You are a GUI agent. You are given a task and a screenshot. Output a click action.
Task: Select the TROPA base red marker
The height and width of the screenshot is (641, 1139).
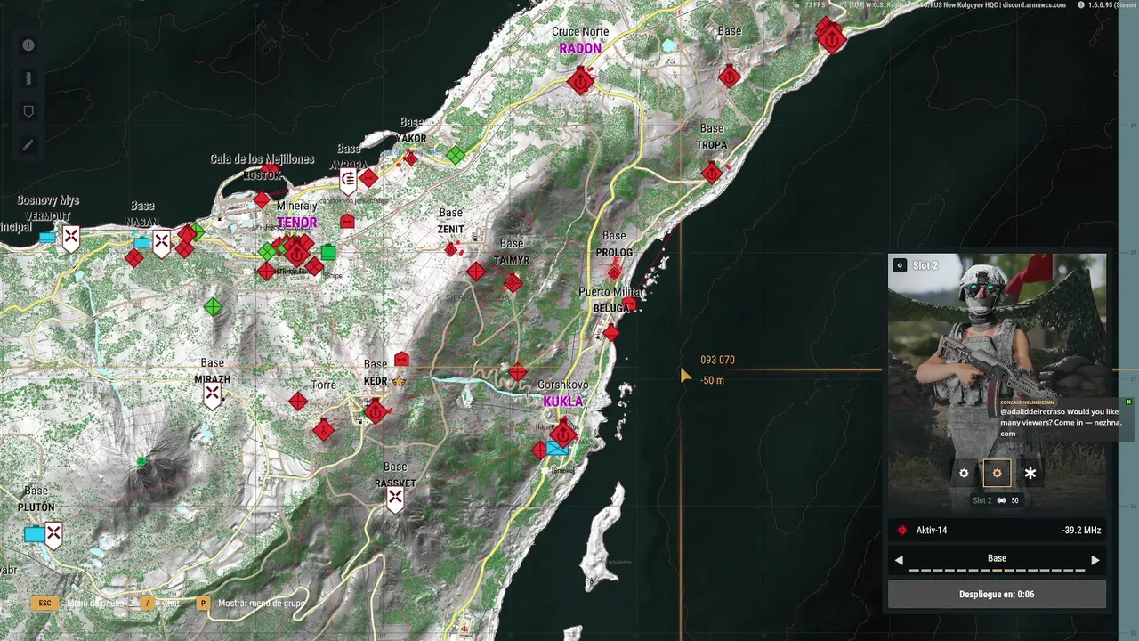pyautogui.click(x=712, y=172)
